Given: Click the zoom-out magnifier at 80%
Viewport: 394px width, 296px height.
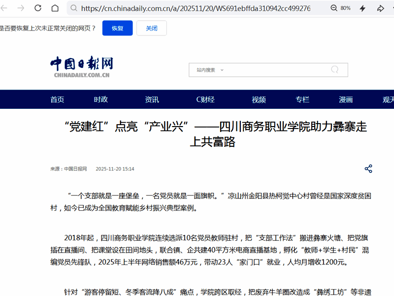Looking at the screenshot, I should tap(334, 8).
